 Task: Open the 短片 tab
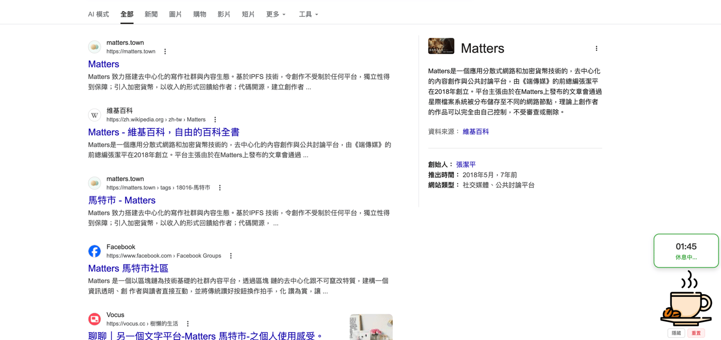[248, 14]
